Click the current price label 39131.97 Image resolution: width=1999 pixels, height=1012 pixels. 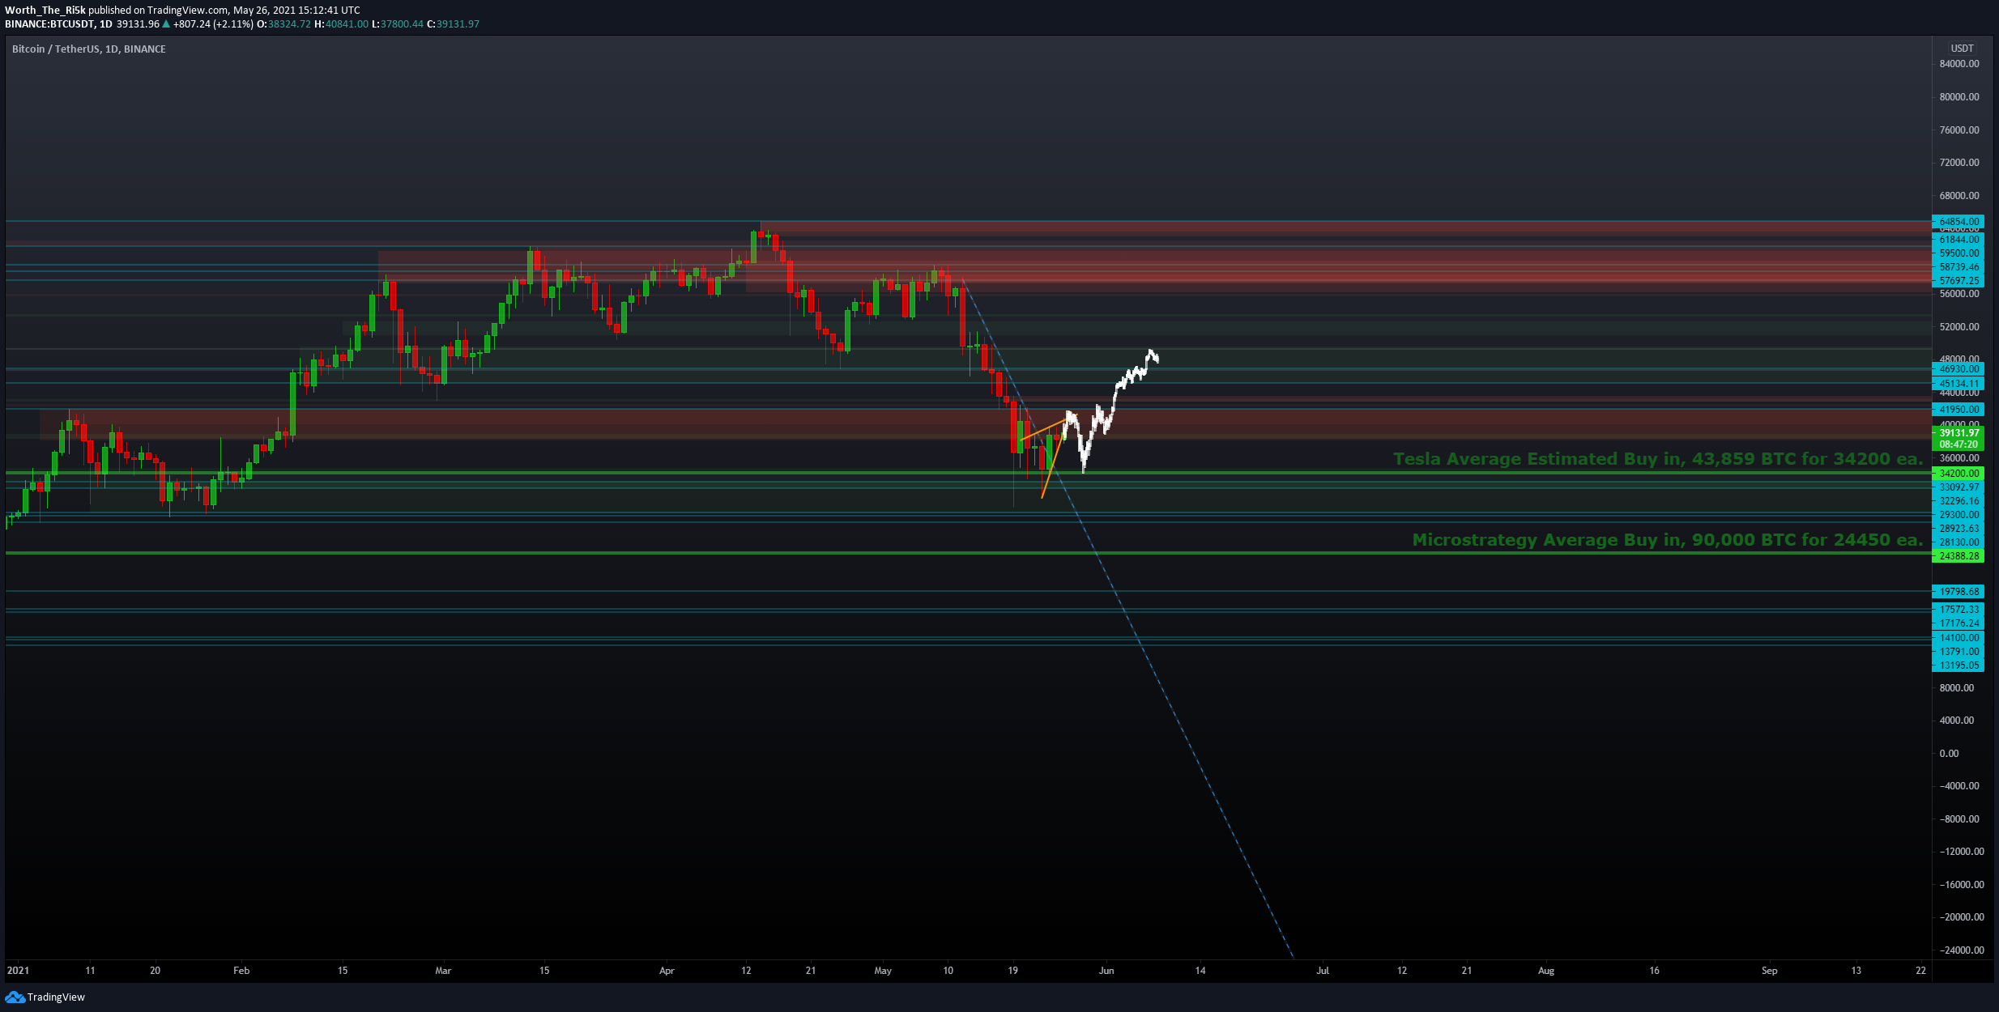pyautogui.click(x=1959, y=433)
